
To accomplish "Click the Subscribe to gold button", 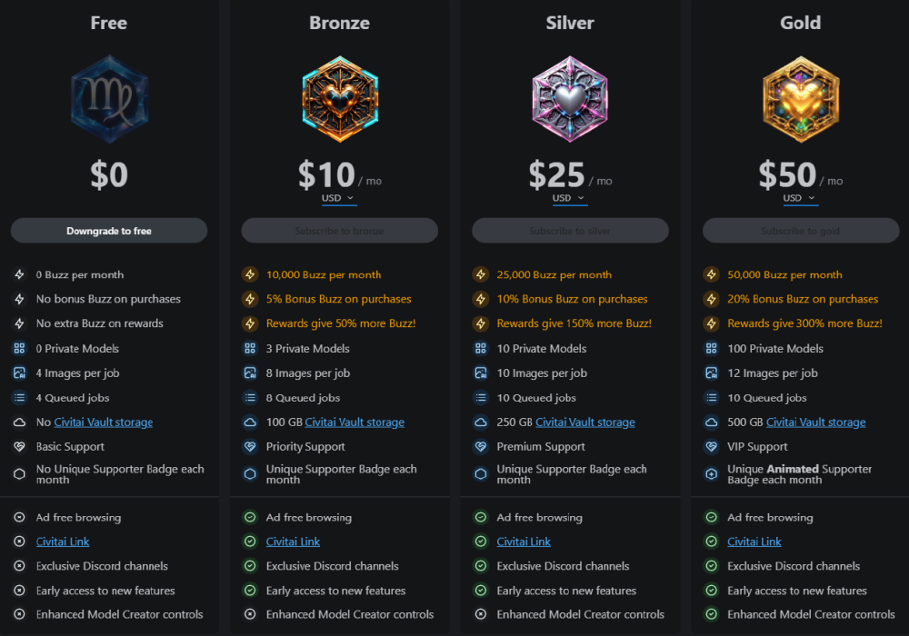I will [x=801, y=231].
